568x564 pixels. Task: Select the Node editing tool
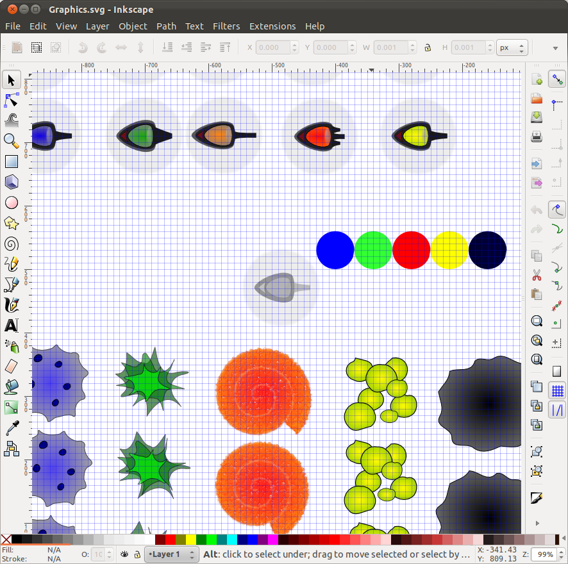[x=12, y=100]
